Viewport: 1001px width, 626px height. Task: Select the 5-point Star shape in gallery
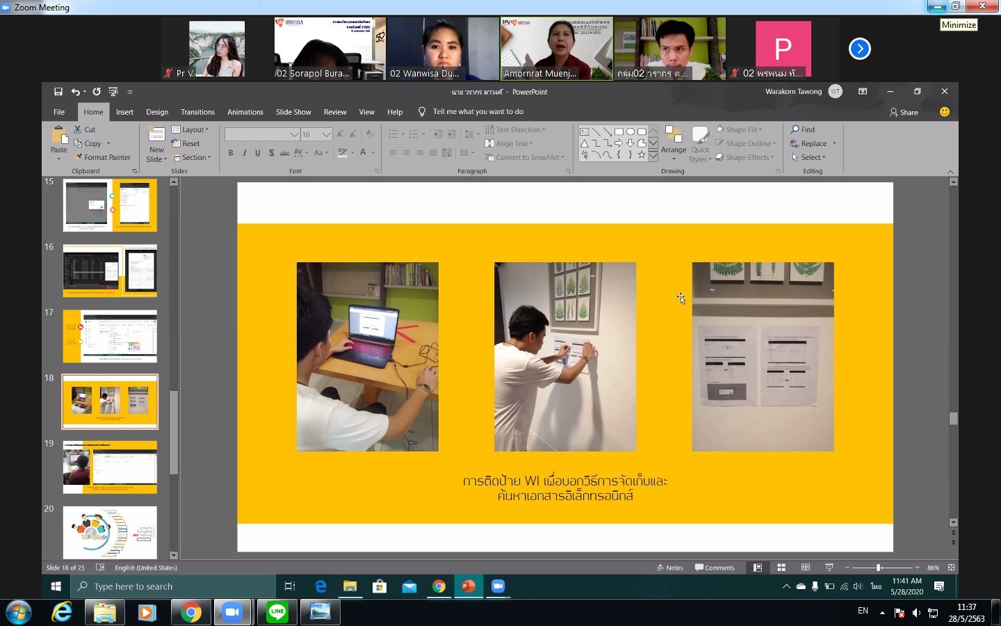click(642, 155)
